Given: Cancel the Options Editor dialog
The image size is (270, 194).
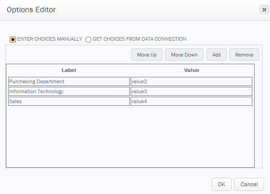Looking at the screenshot, I should [x=249, y=185].
